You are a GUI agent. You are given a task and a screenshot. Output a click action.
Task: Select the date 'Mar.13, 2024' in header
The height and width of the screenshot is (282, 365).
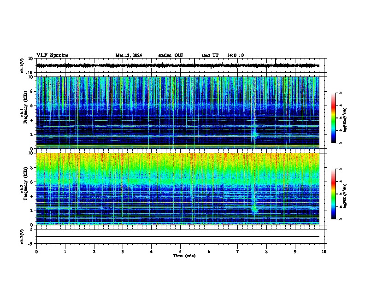[129, 55]
